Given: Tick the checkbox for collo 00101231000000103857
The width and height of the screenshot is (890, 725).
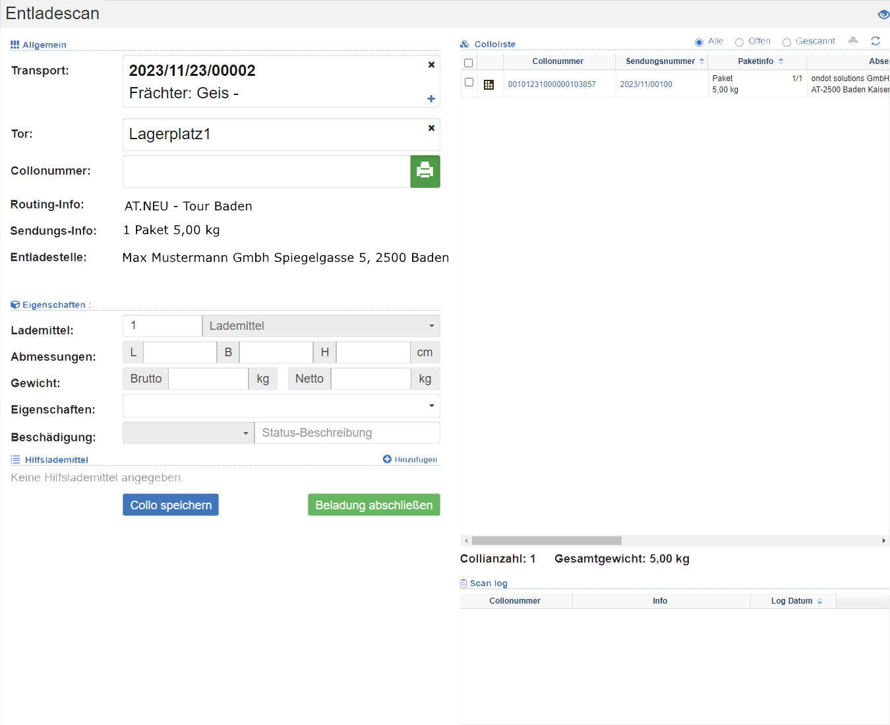Looking at the screenshot, I should click(469, 82).
